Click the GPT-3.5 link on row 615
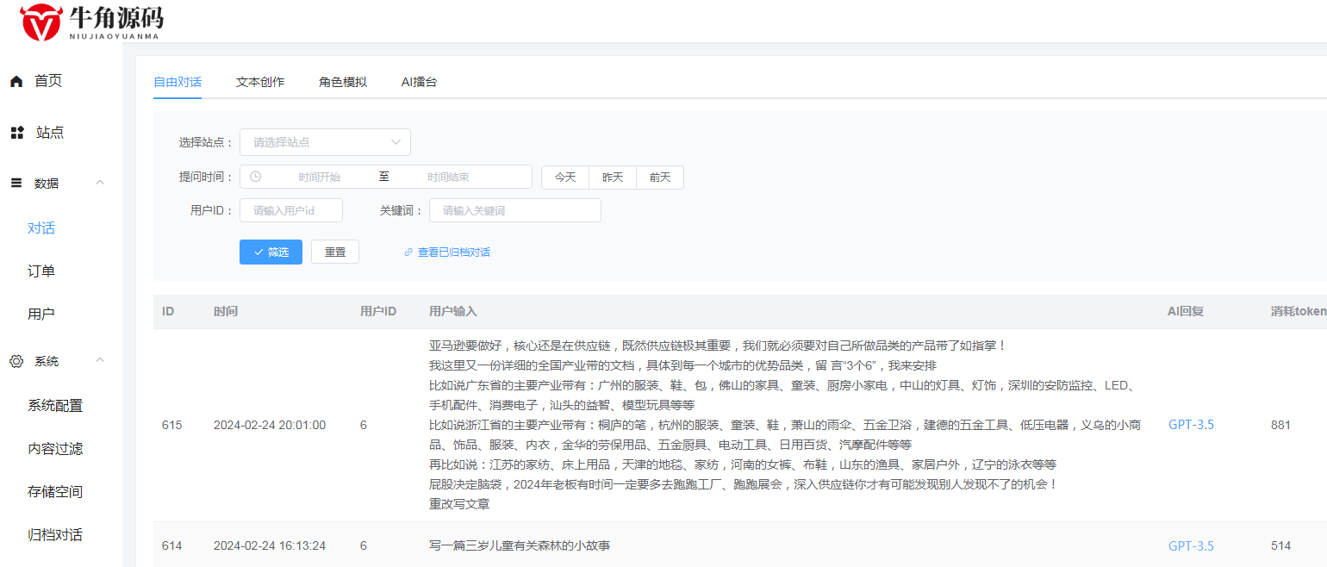Image resolution: width=1327 pixels, height=567 pixels. point(1190,424)
